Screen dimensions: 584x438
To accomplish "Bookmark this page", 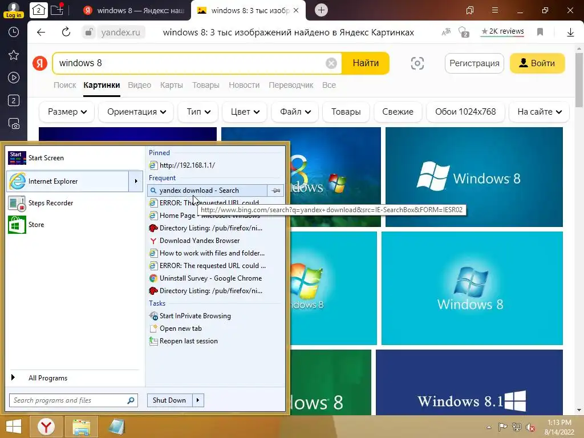I will 540,32.
